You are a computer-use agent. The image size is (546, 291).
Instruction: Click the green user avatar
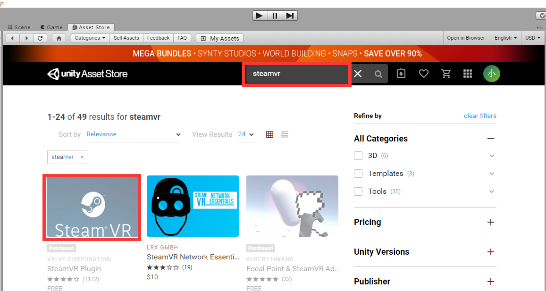pyautogui.click(x=492, y=74)
